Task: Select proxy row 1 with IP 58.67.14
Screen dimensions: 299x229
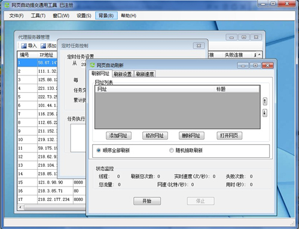Action: [38, 63]
